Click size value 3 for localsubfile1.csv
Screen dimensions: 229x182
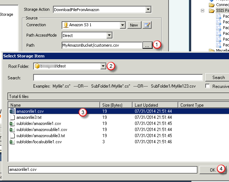103,142
